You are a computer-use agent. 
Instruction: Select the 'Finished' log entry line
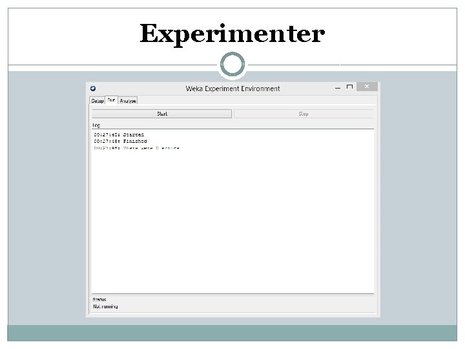pyautogui.click(x=120, y=142)
